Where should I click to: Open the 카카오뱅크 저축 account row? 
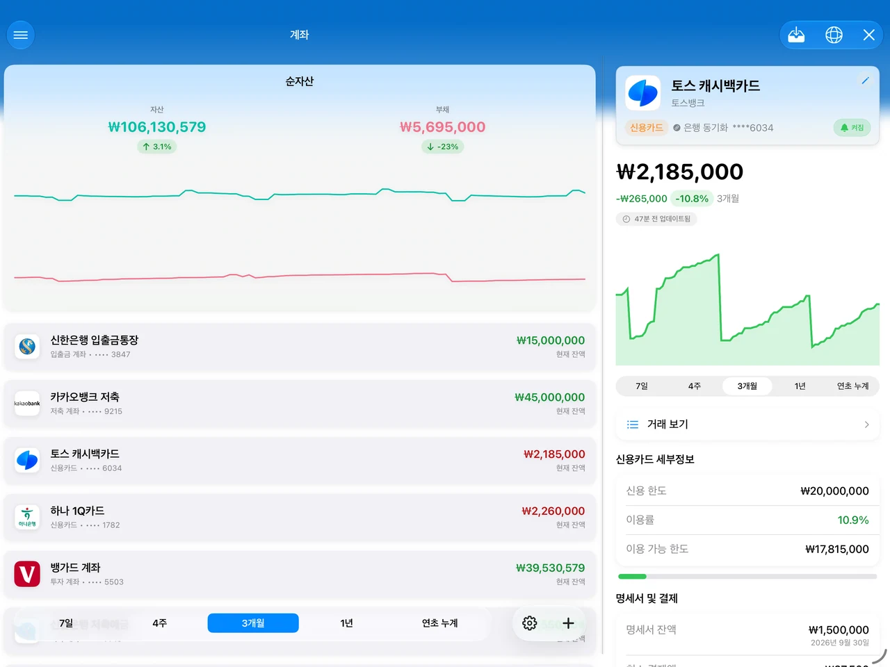[300, 403]
